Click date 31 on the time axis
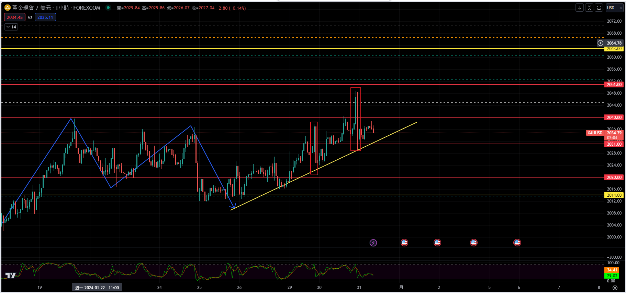Image resolution: width=626 pixels, height=293 pixels. coord(359,288)
